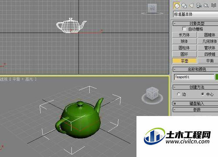Click the green teapot in perspective viewport
Screen dimensions: 218x157
79,119
